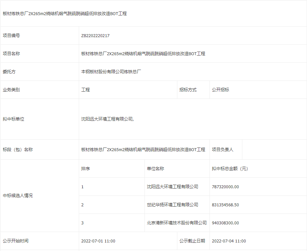Click the 委托方 label
307x251 pixels.
click(9, 72)
